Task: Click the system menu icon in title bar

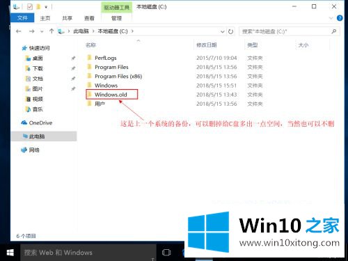Action: click(x=16, y=7)
